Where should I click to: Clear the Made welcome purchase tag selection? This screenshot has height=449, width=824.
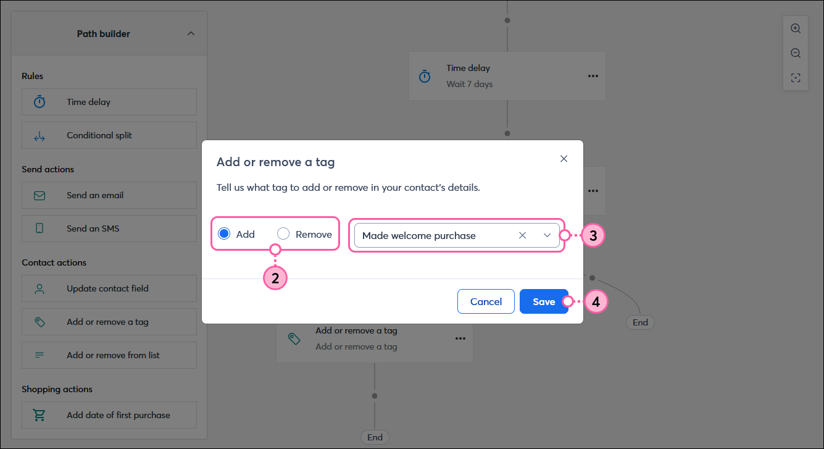[x=522, y=235]
